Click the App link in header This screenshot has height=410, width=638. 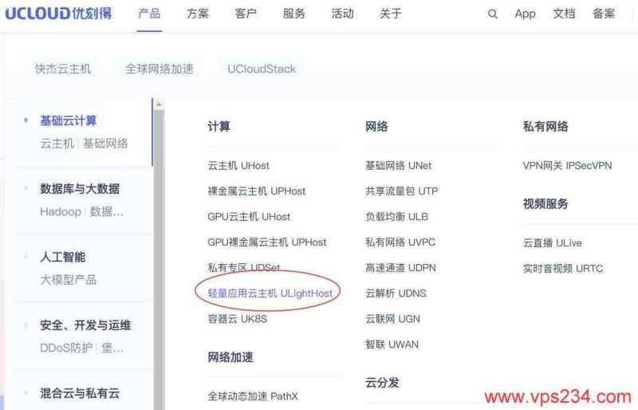525,14
